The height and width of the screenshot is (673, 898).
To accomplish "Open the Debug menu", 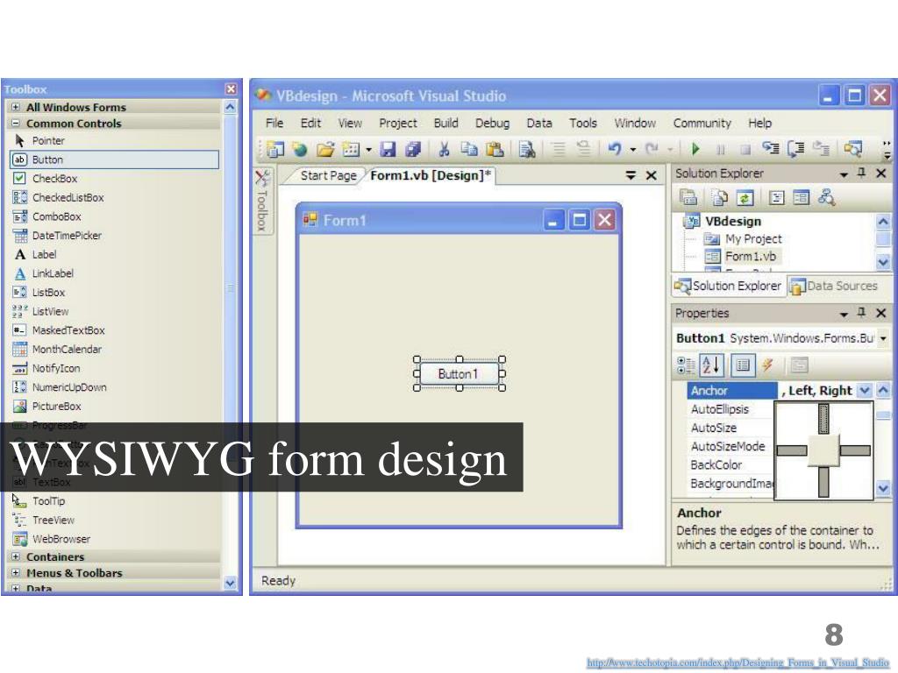I will [492, 123].
